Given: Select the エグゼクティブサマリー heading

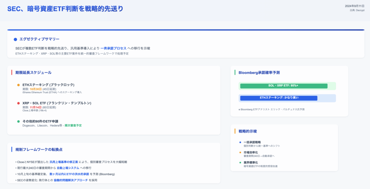Looking at the screenshot, I should tap(39, 39).
